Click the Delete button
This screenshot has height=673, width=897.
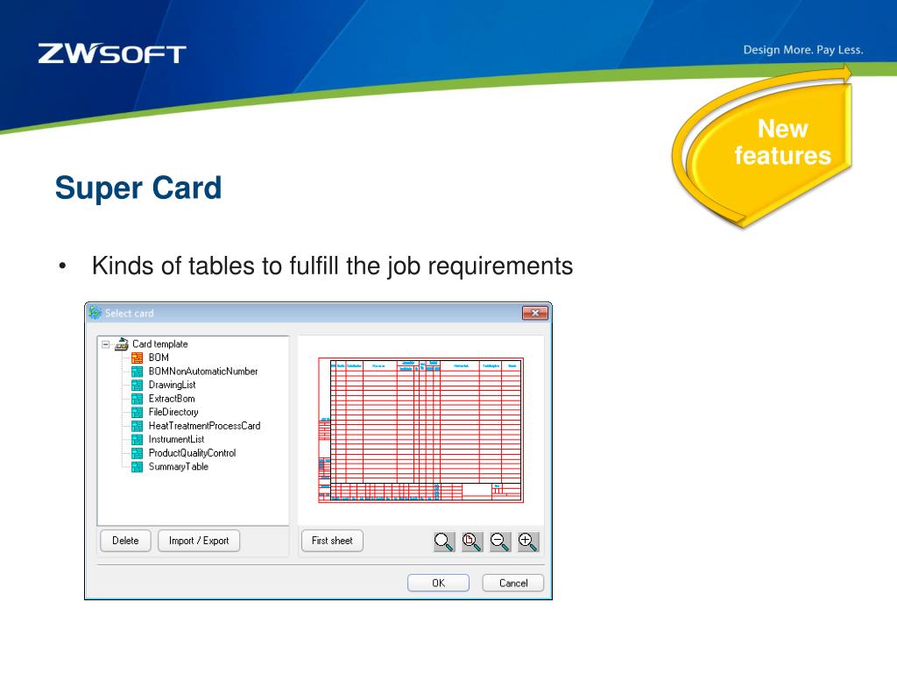pyautogui.click(x=125, y=541)
